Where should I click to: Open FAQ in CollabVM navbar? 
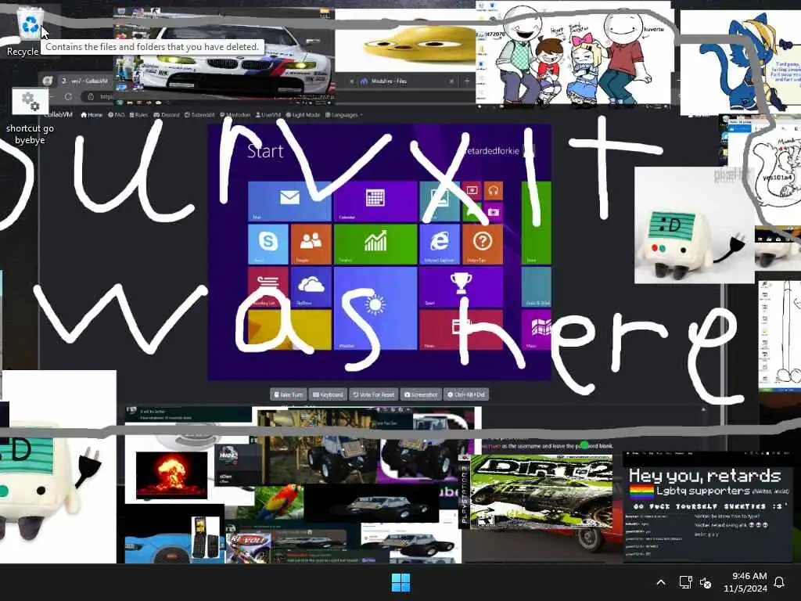point(117,115)
